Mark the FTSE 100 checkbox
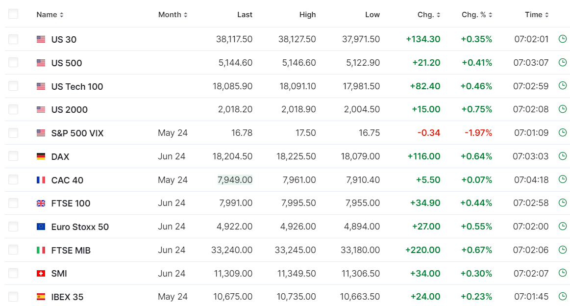Viewport: 570px width, 306px height. (x=13, y=203)
